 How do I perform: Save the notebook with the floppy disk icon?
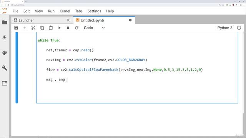16,28
